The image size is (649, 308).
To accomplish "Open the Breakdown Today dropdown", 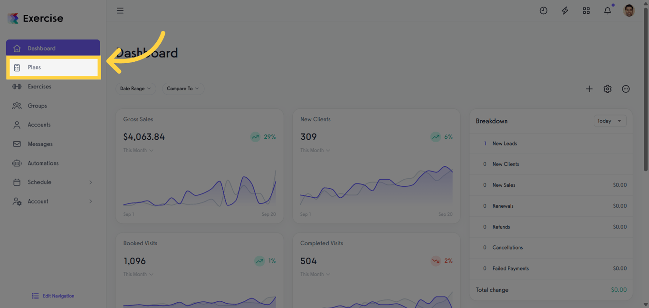I will coord(610,121).
